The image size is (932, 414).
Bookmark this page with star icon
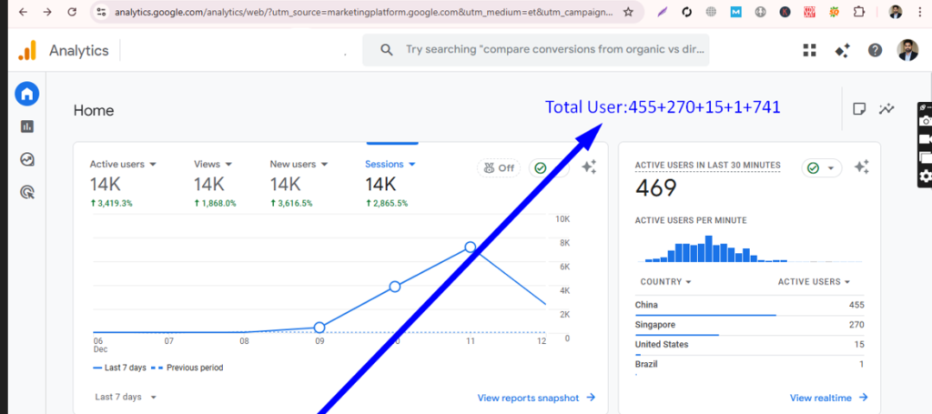pos(628,13)
